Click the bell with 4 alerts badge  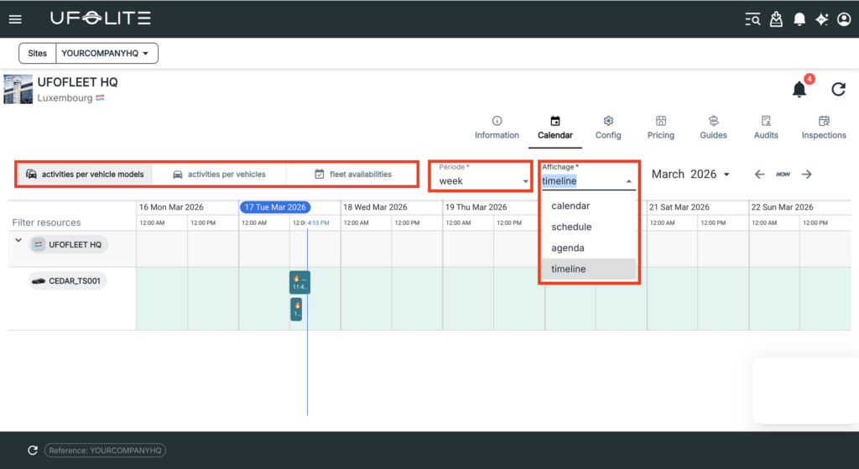coord(800,89)
